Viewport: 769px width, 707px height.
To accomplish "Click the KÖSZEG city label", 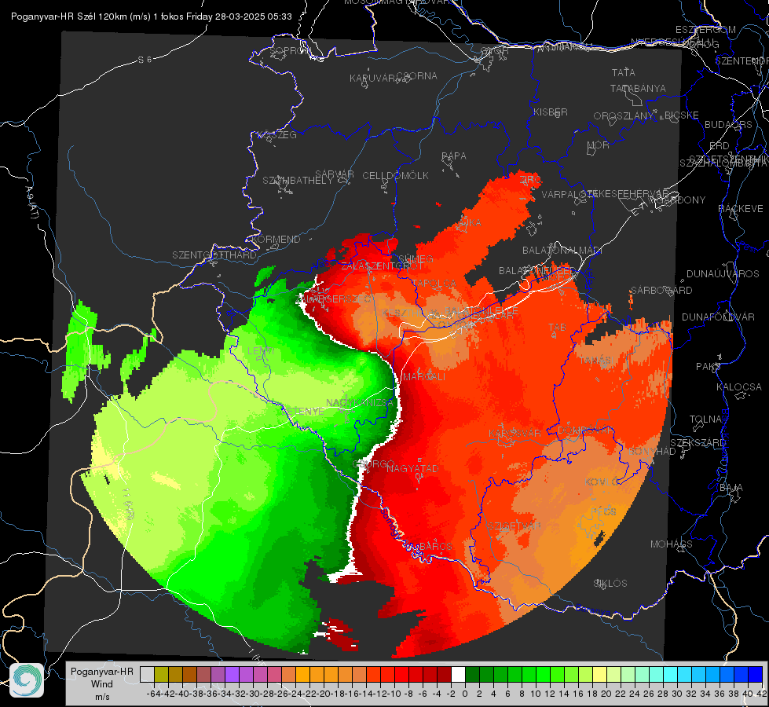I will click(x=278, y=135).
